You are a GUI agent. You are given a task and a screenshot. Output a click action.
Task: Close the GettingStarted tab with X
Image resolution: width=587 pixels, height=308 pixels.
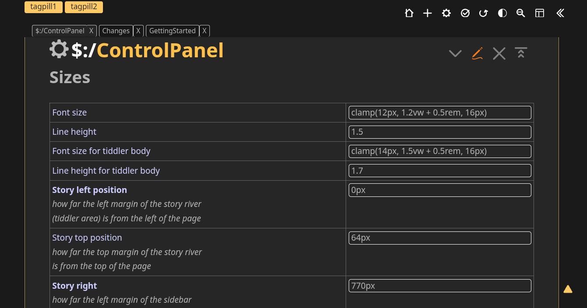tap(205, 31)
